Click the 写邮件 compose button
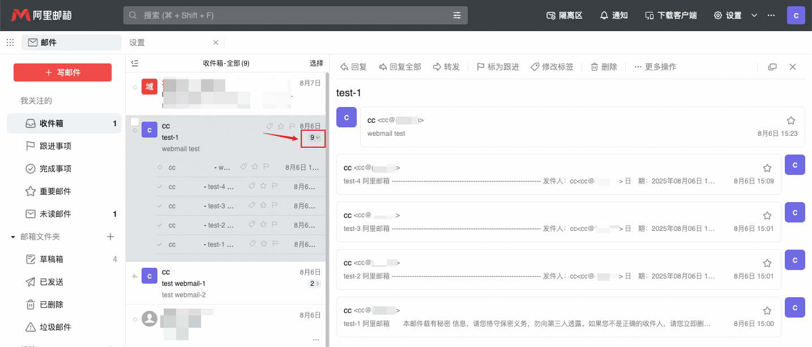Screen dimensions: 812x347 62,72
